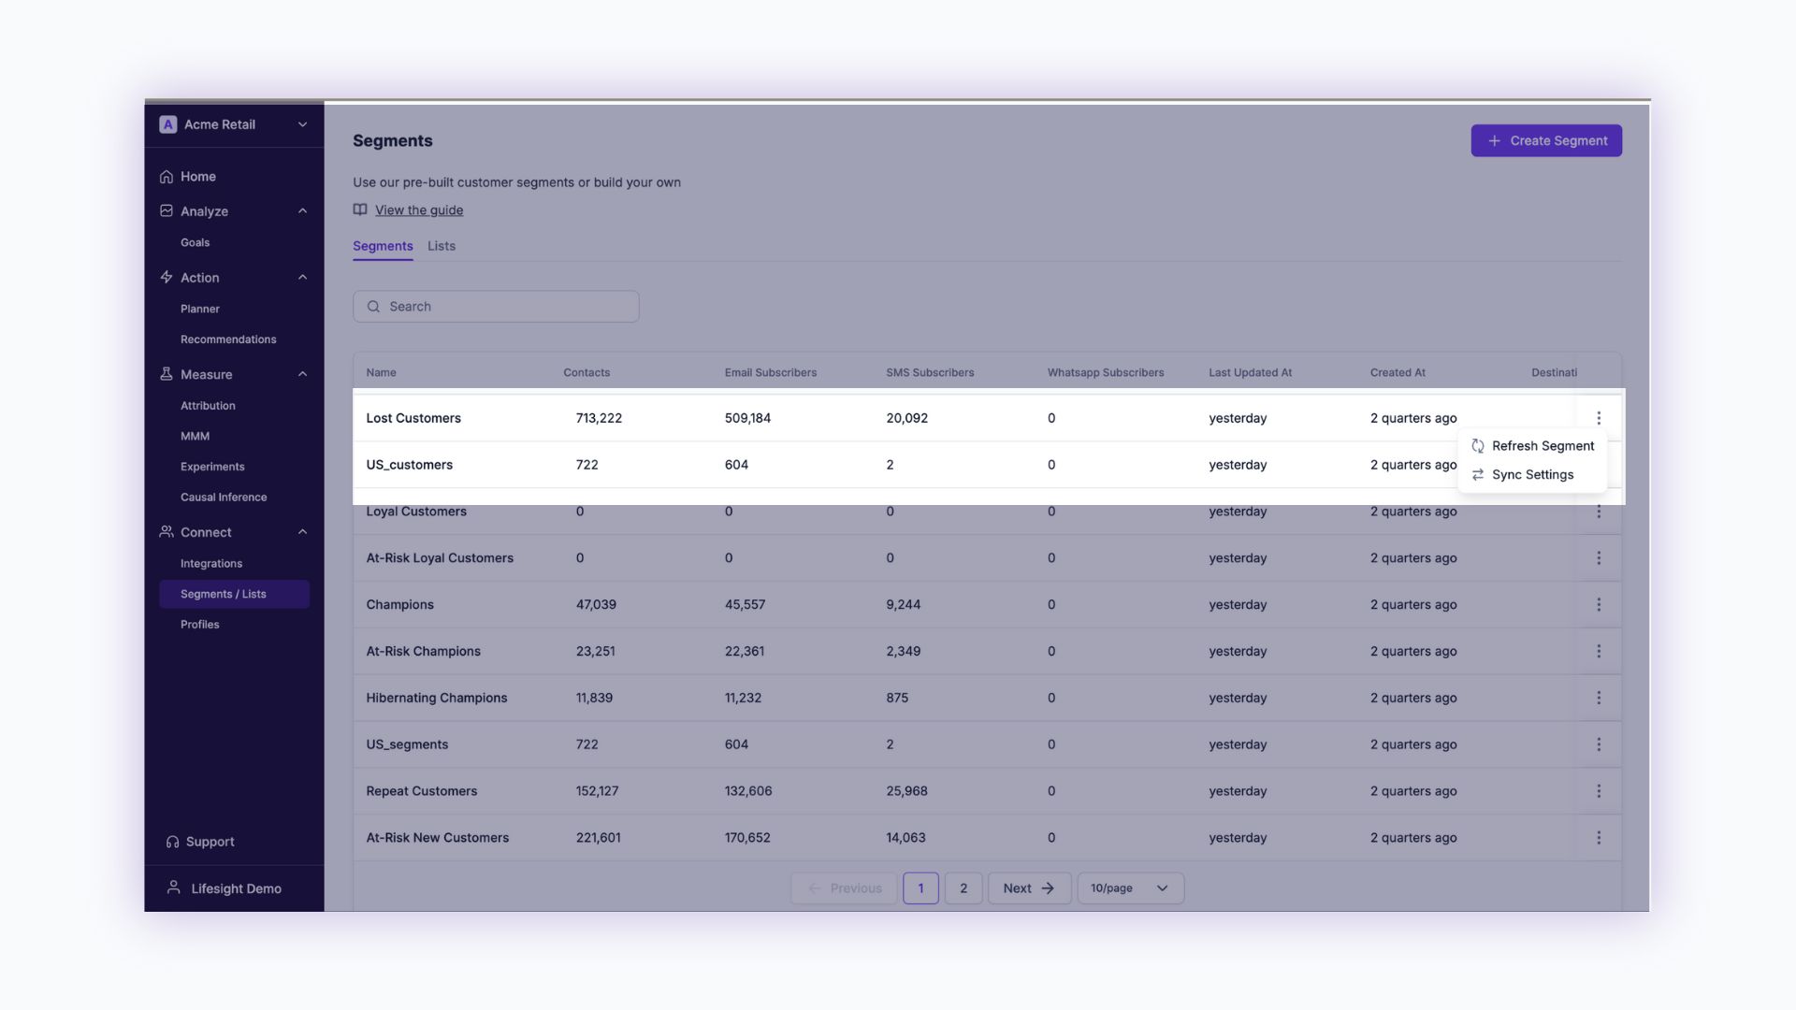Collapse the Analyze sidebar section

[x=302, y=211]
